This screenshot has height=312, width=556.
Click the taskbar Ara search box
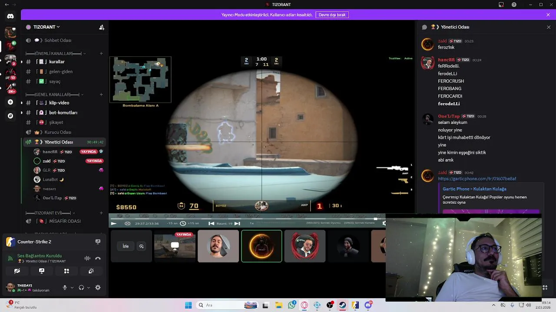coord(227,305)
